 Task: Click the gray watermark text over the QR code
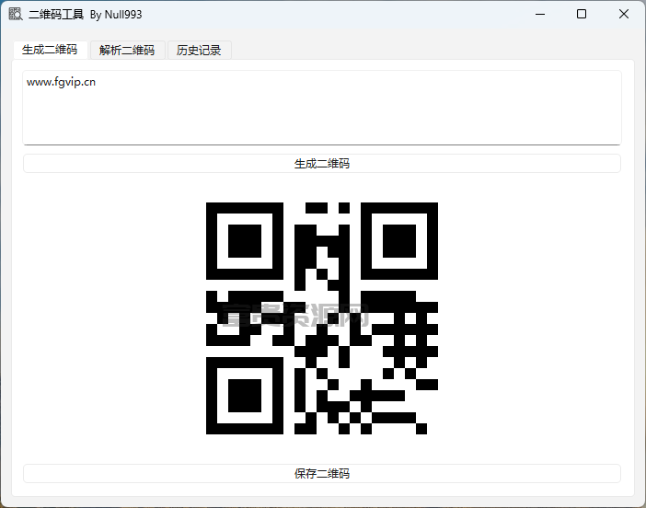tap(295, 315)
